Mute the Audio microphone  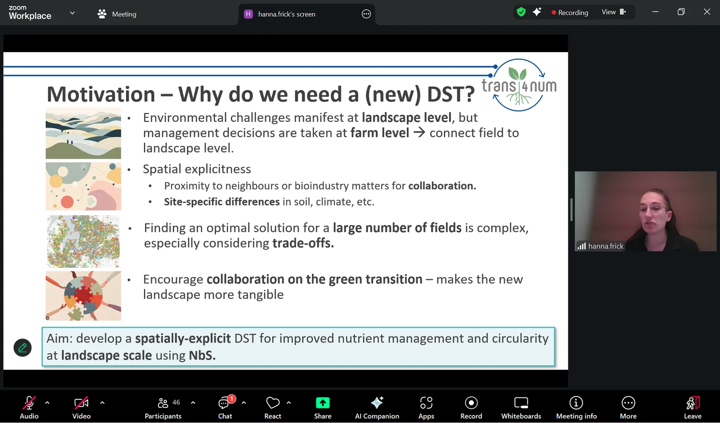tap(28, 406)
